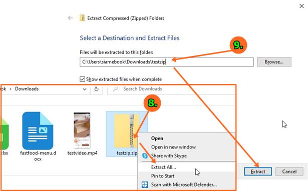Viewport: 308px width, 191px height.
Task: Open the Browse... folder picker button
Action: [274, 62]
